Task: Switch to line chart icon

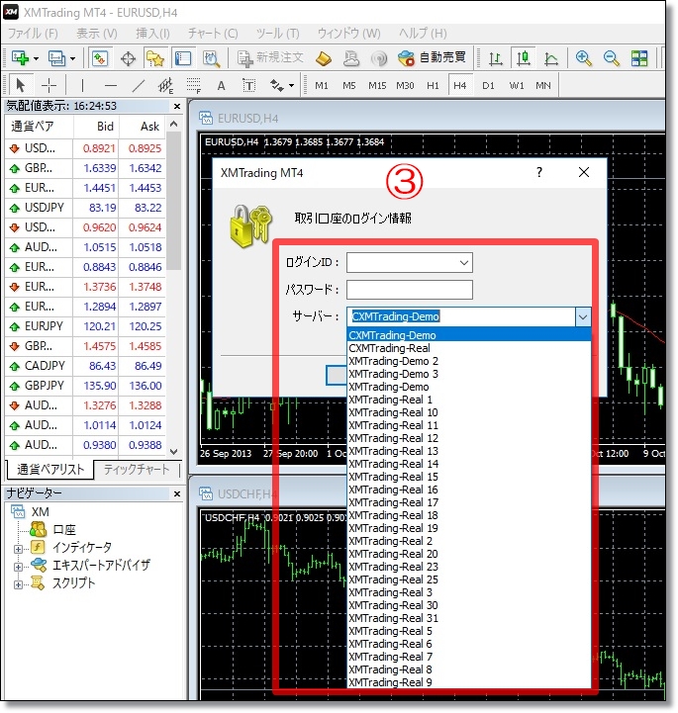Action: [x=551, y=58]
